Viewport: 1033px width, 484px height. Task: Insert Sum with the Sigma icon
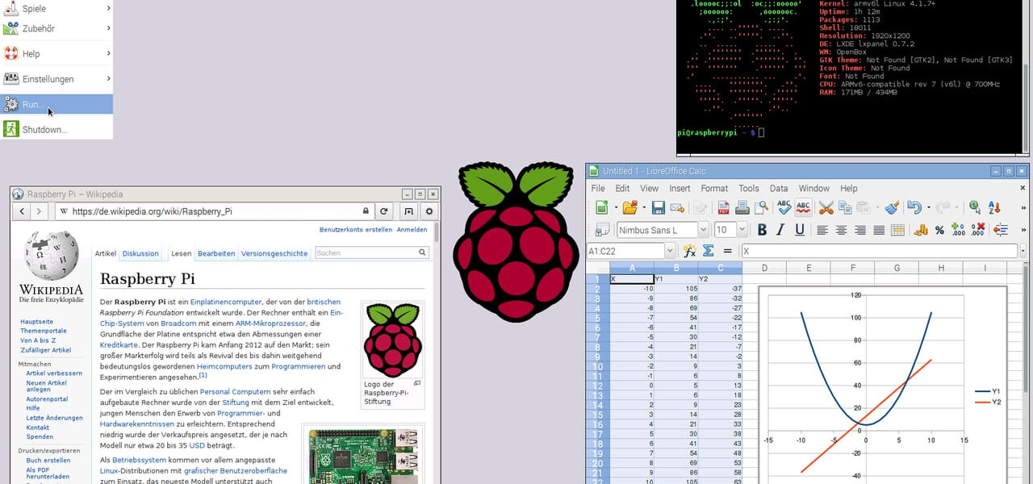click(709, 252)
